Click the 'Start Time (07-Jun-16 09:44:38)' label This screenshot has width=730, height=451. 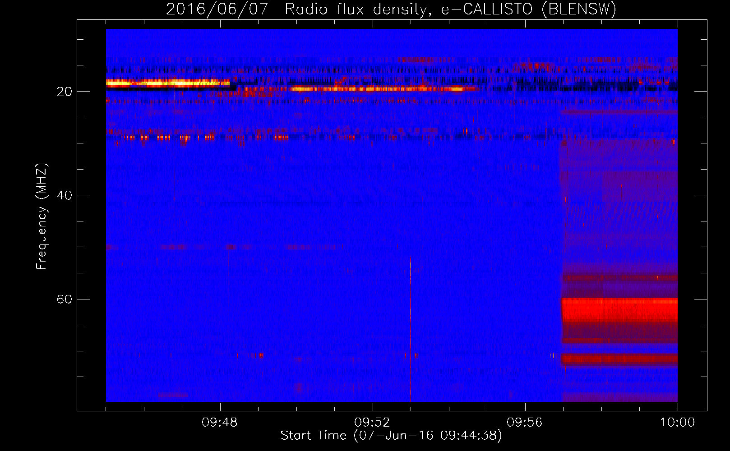tap(391, 436)
